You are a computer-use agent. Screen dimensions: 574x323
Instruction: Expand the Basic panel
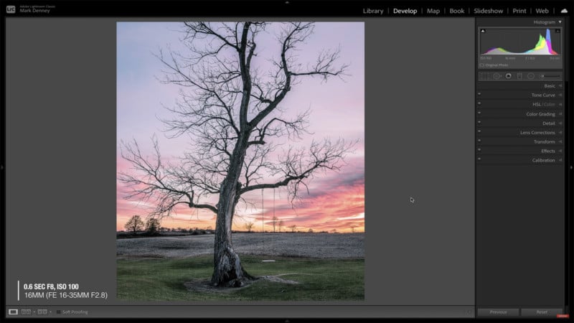(549, 85)
